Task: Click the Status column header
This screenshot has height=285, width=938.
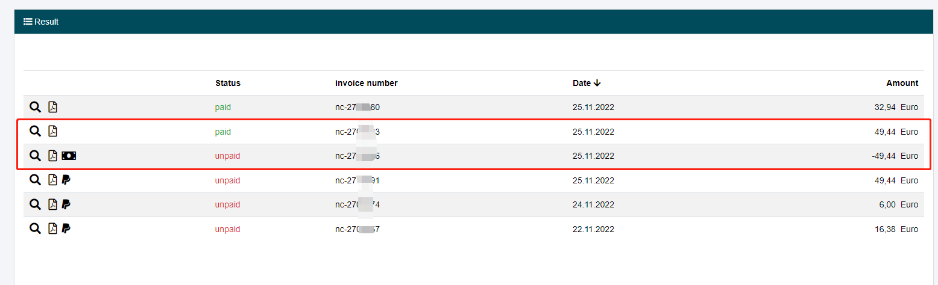Action: tap(227, 83)
